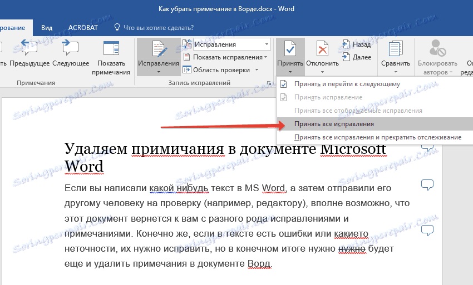Choose Принять все исправления и прекратить отслеживание
Image resolution: width=473 pixels, height=285 pixels.
(x=375, y=137)
